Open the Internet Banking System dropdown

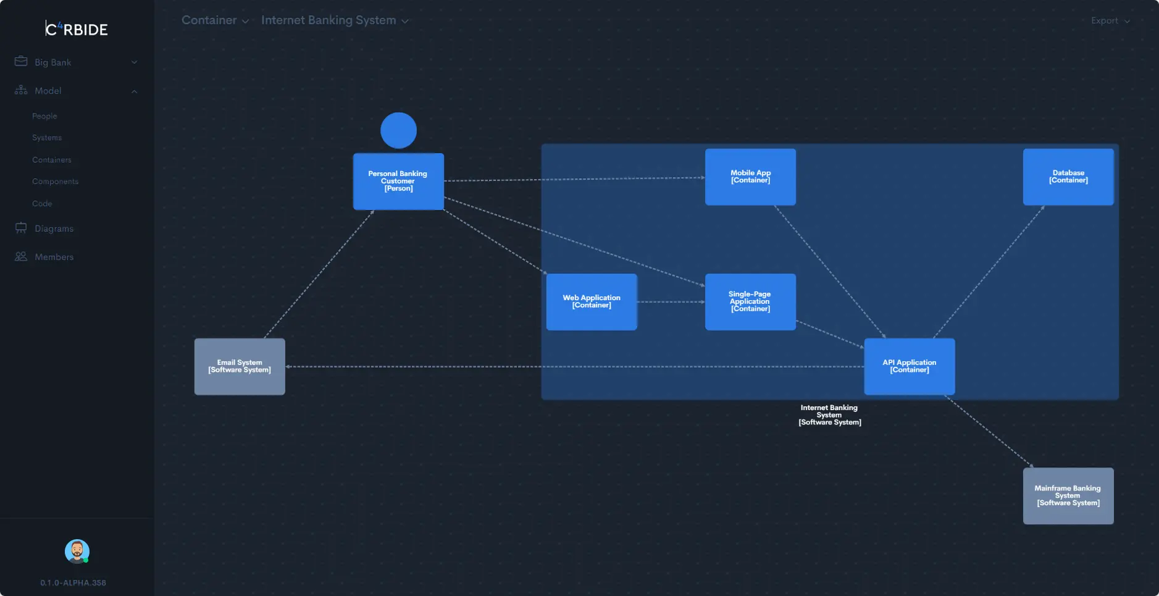335,20
